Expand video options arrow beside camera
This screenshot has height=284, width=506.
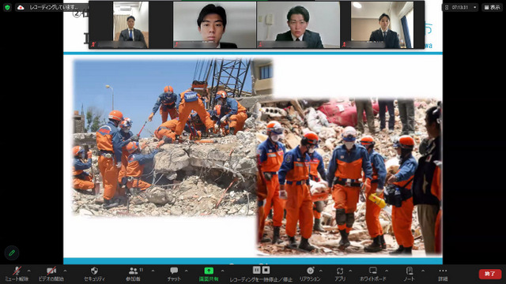click(65, 271)
